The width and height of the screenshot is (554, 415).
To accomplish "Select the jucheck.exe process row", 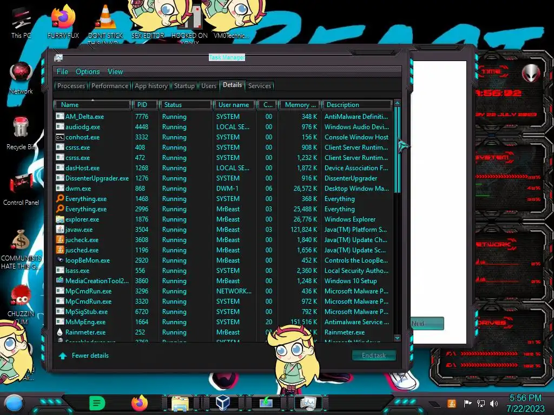I will [x=223, y=239].
